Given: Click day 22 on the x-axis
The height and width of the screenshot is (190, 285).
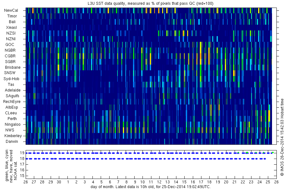Looking at the screenshot, I should 243,182.
